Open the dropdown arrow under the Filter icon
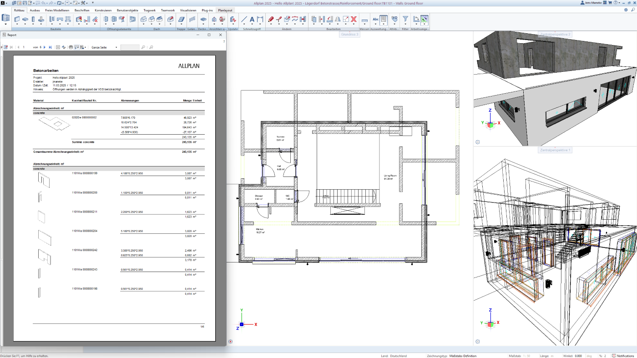This screenshot has height=358, width=637. tap(405, 25)
